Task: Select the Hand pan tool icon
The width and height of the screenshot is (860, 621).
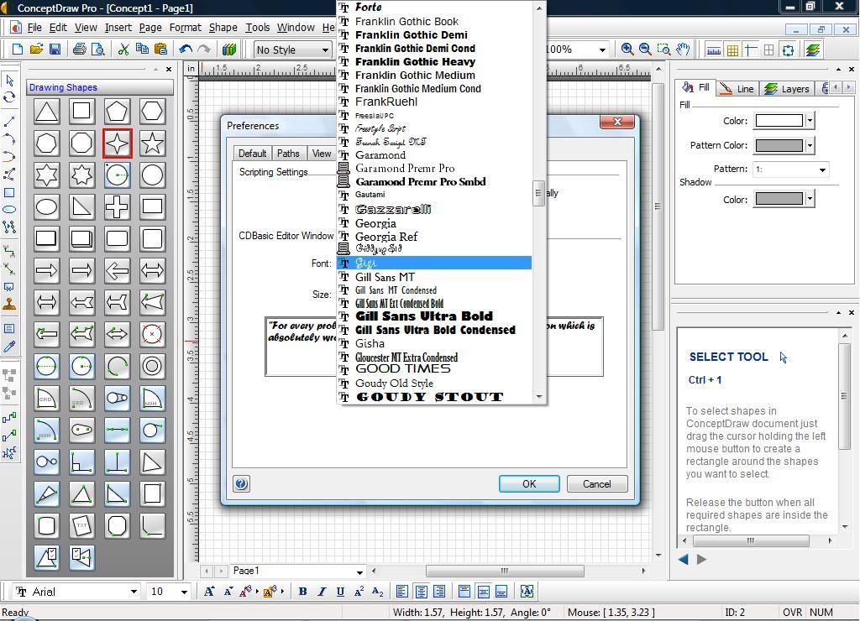Action: pos(683,50)
